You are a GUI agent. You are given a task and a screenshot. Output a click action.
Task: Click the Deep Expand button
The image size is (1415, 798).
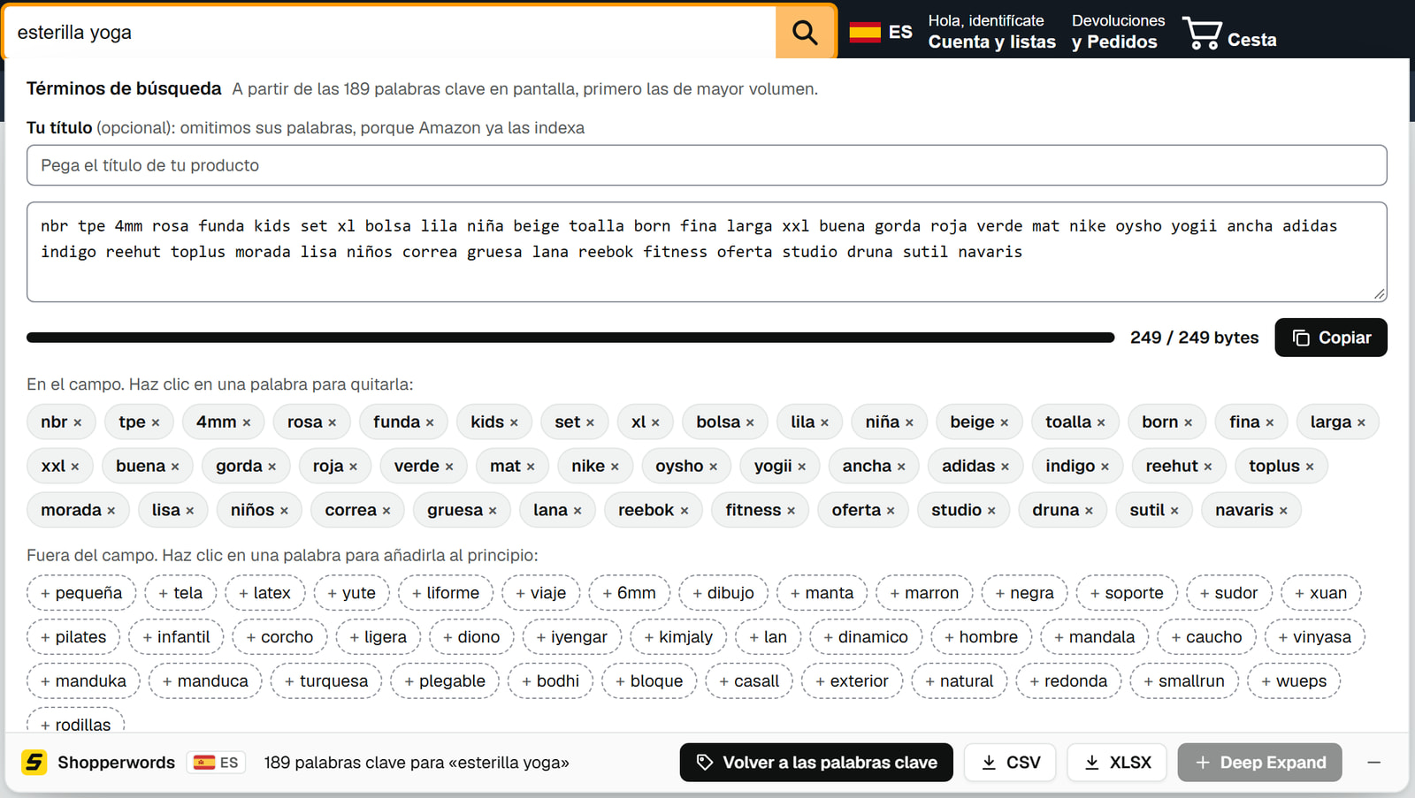tap(1259, 762)
